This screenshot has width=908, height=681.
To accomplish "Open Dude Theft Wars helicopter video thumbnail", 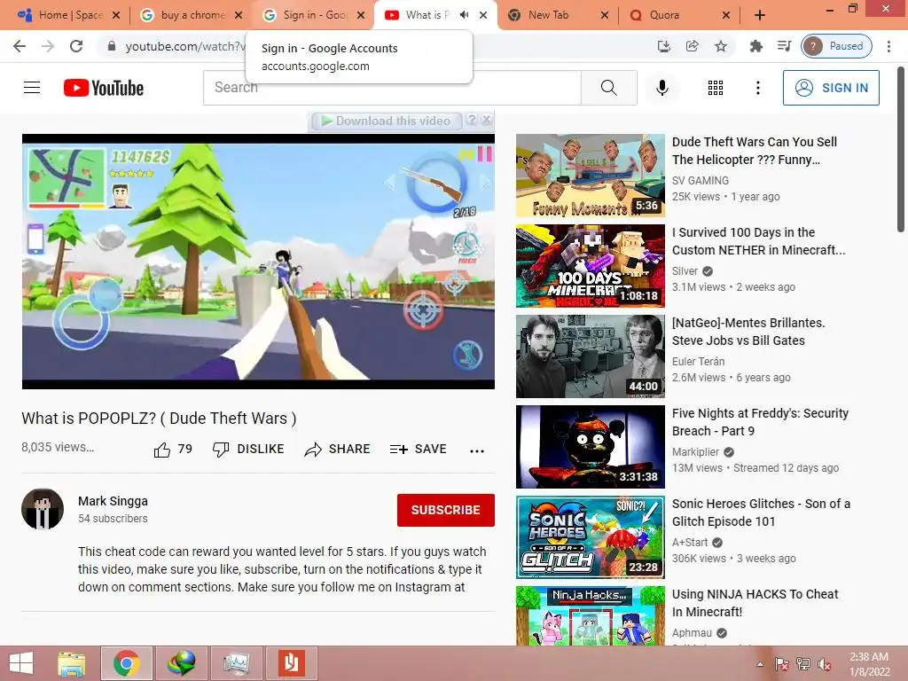I will pyautogui.click(x=590, y=176).
